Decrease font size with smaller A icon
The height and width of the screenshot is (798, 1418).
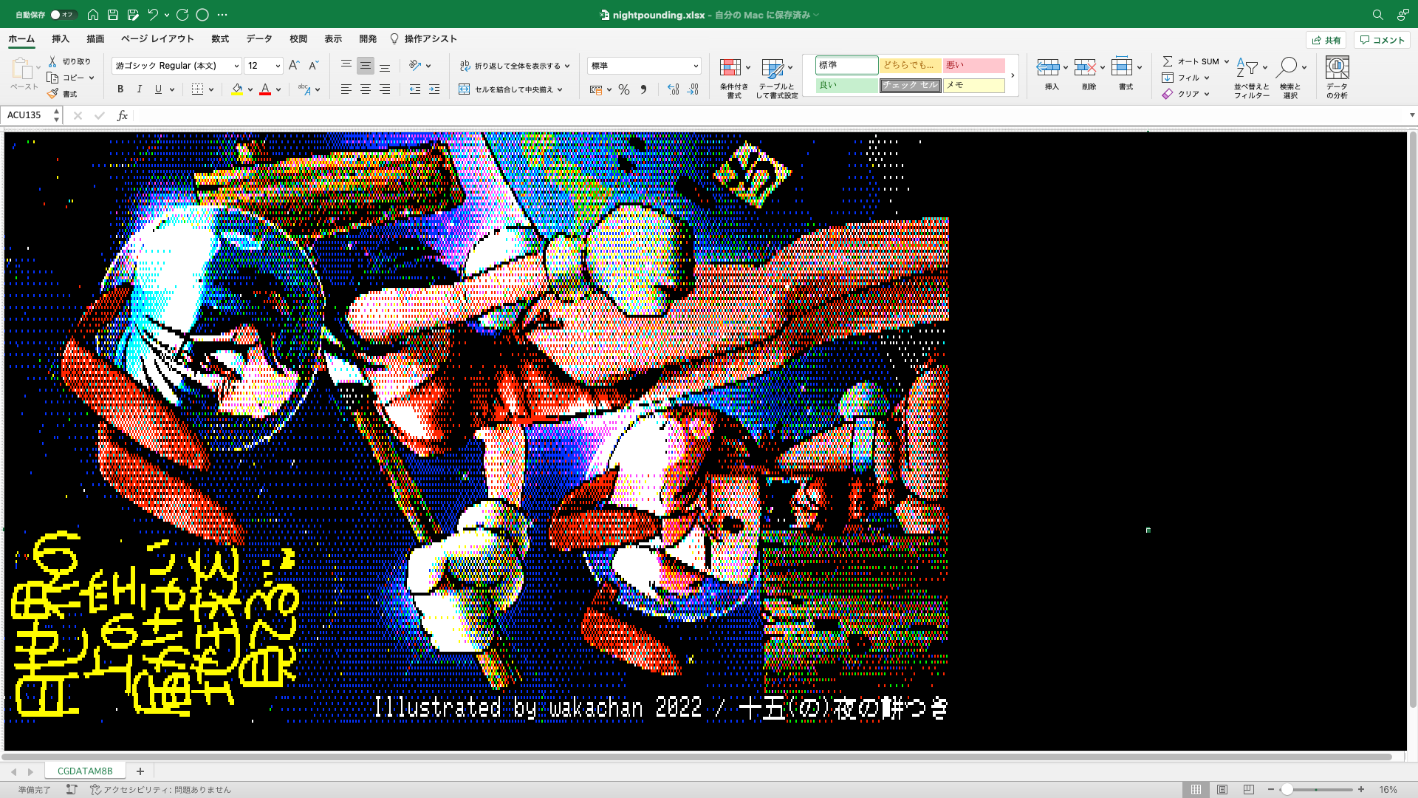[x=313, y=65]
